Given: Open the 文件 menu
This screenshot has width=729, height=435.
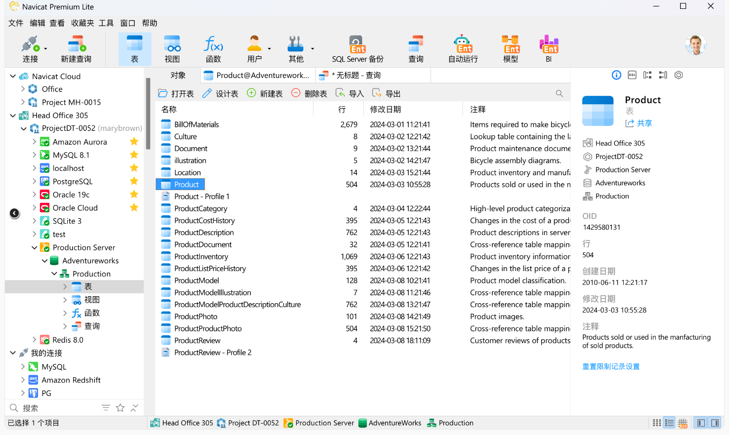Looking at the screenshot, I should tap(16, 23).
